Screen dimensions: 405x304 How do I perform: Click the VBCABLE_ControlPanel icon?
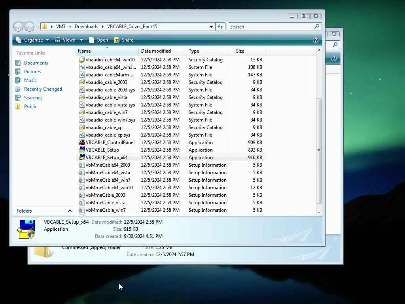[x=82, y=142]
